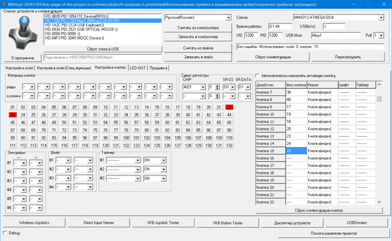This screenshot has width=392, height=241.
Task: Open the LED-OUT tab
Action: pyautogui.click(x=138, y=68)
